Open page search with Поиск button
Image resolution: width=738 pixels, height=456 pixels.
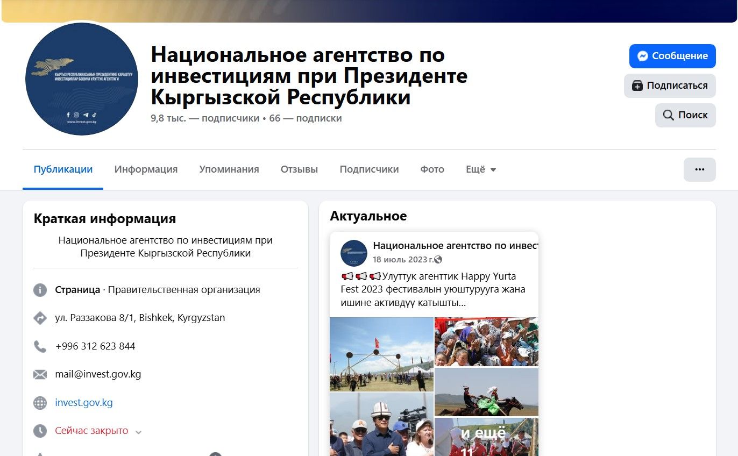[x=685, y=115]
